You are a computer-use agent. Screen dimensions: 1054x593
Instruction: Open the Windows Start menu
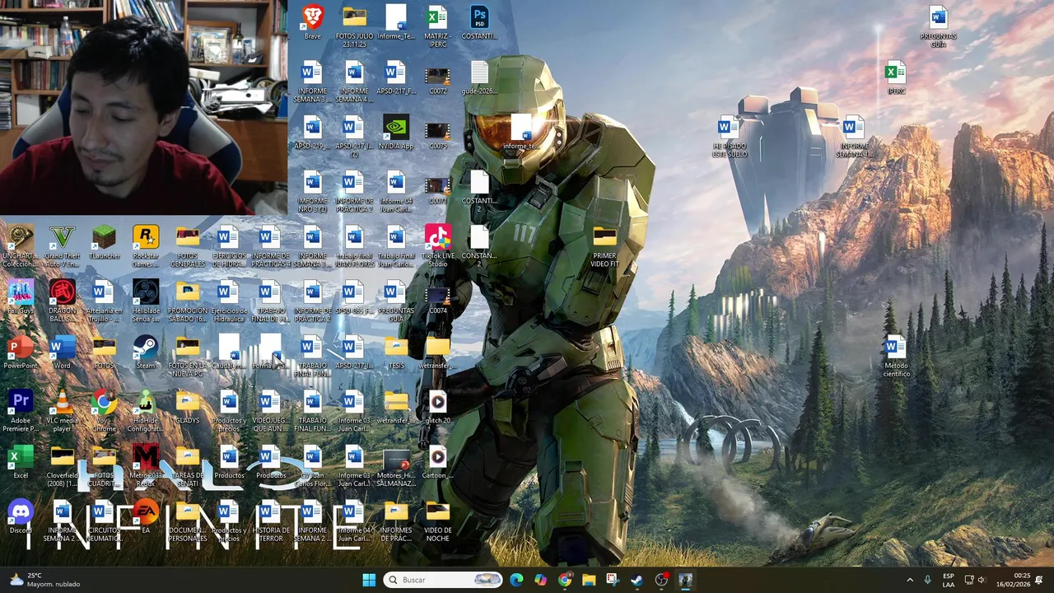click(x=369, y=580)
